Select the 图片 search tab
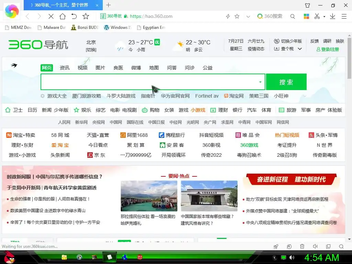 point(100,68)
